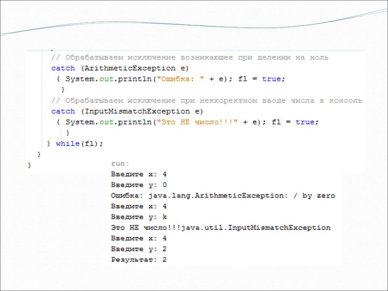Click the println line with "Это НЕ число!!!"
Viewport: 388px width, 291px height.
(x=187, y=122)
